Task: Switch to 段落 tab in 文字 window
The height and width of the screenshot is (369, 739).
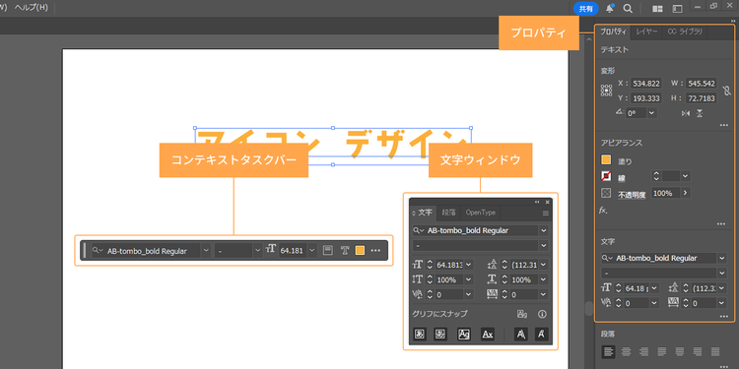Action: click(448, 213)
